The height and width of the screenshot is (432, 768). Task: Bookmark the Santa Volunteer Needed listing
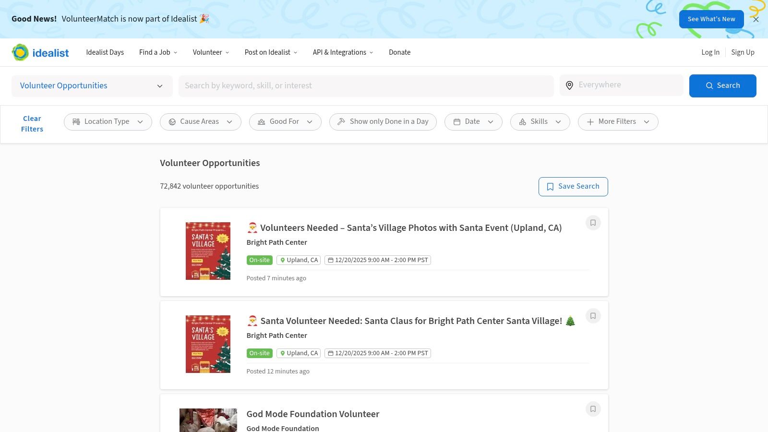click(593, 316)
